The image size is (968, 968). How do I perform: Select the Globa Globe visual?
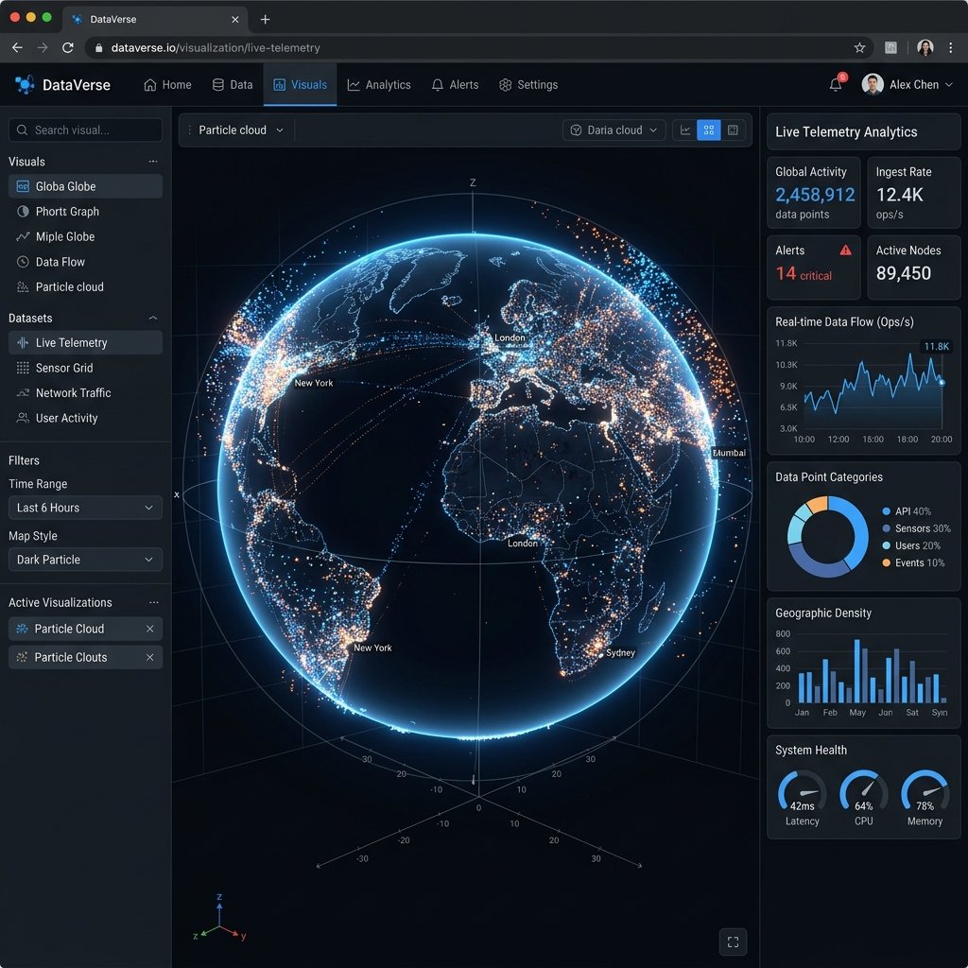(x=85, y=186)
